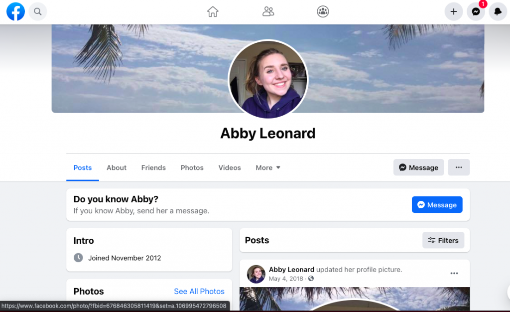Select the Posts tab
Image resolution: width=510 pixels, height=312 pixels.
(x=83, y=167)
